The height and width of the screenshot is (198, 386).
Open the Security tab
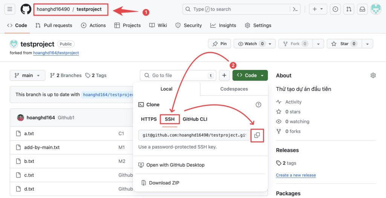click(188, 25)
